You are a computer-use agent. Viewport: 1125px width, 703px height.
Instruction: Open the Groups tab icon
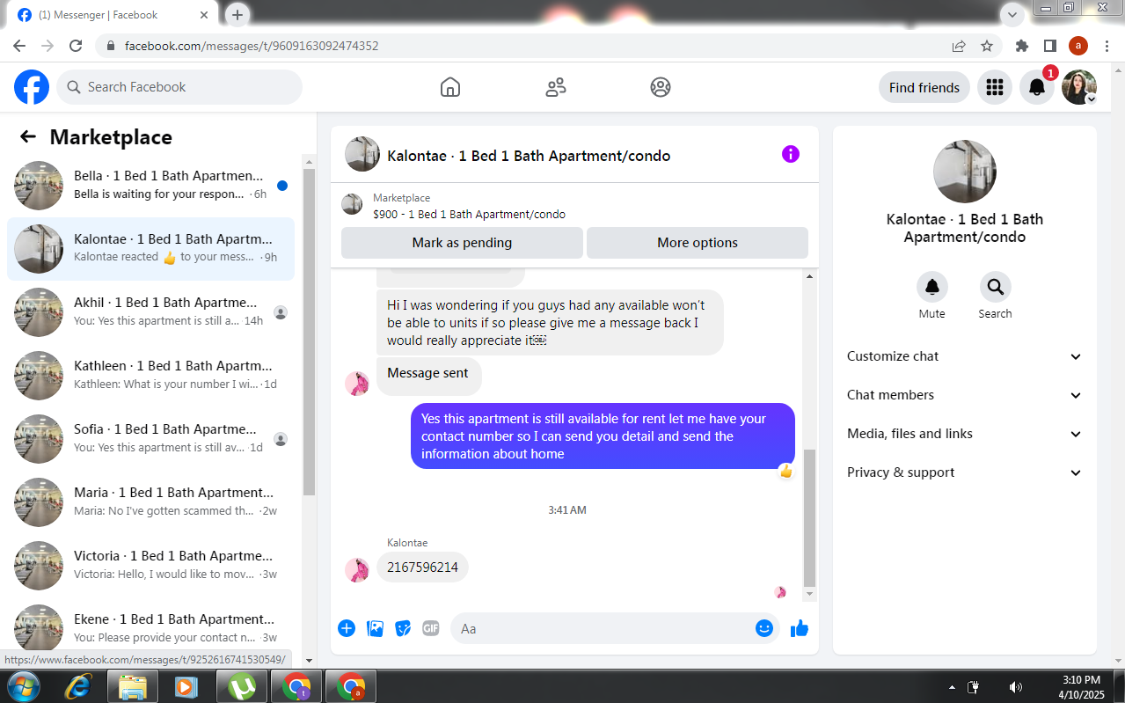661,87
